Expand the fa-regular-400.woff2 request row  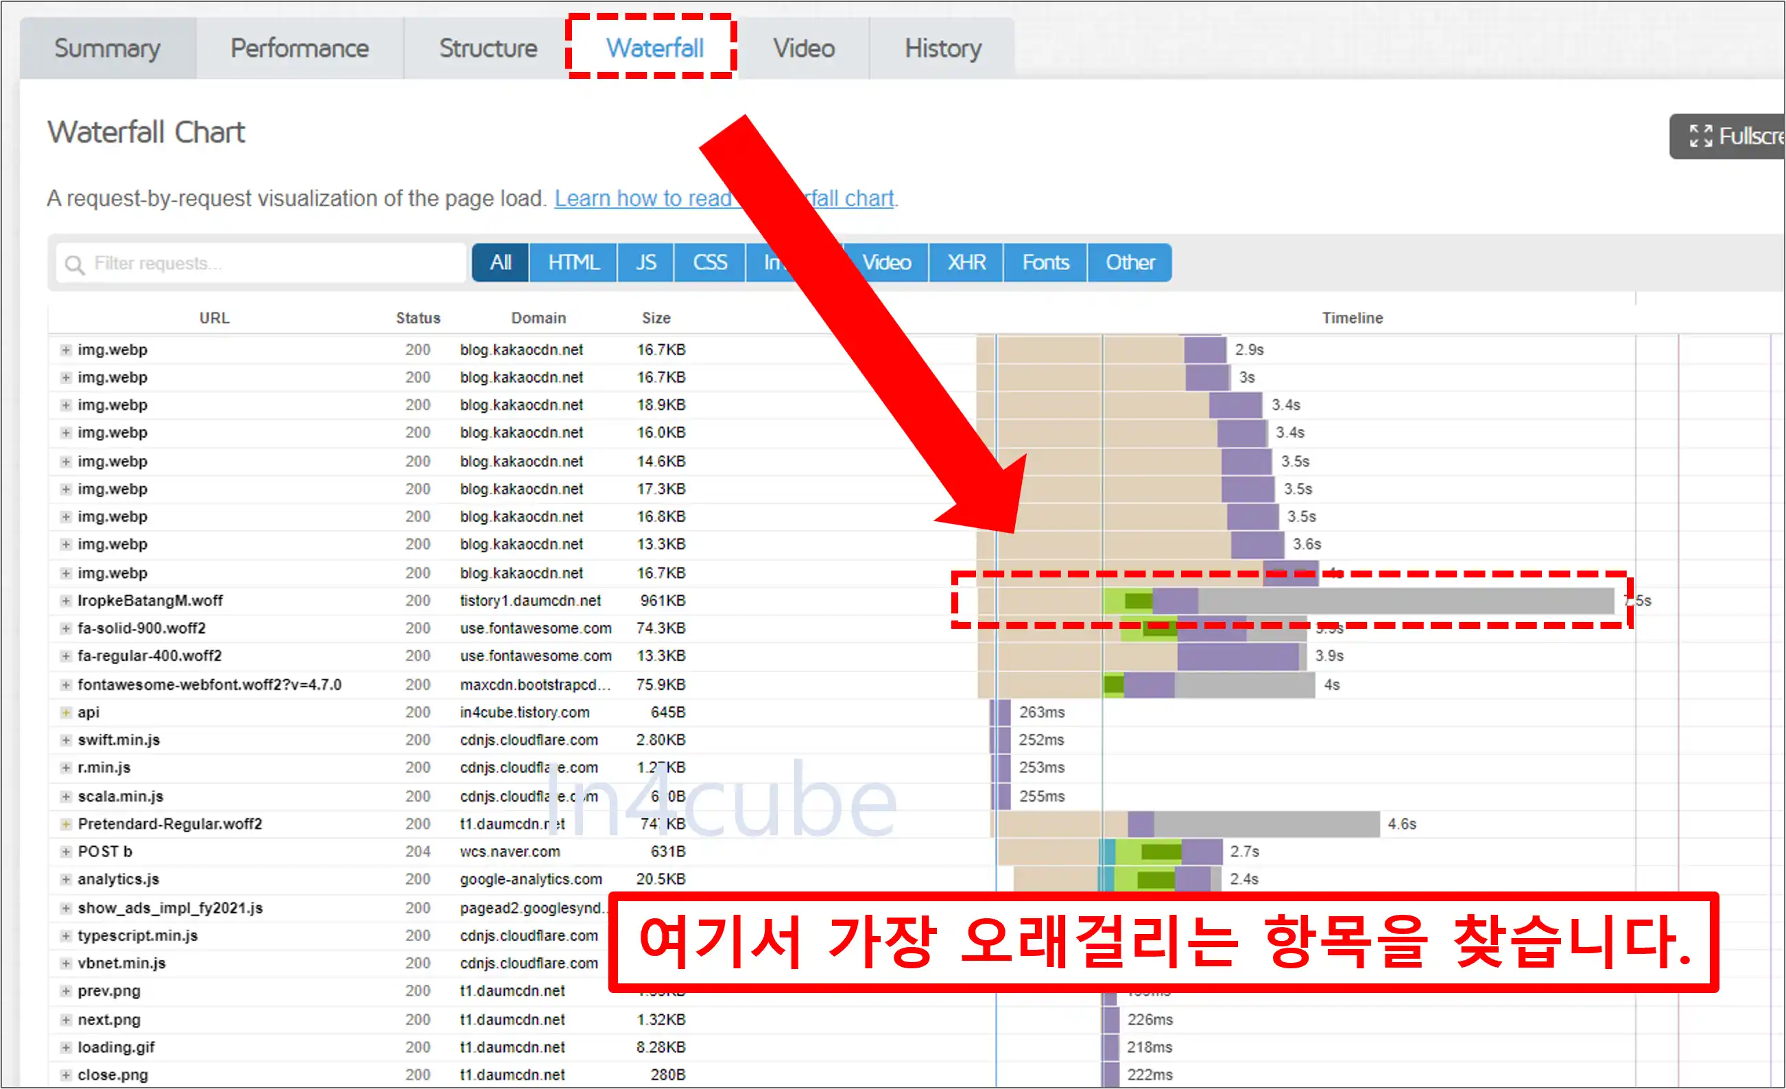click(x=66, y=656)
